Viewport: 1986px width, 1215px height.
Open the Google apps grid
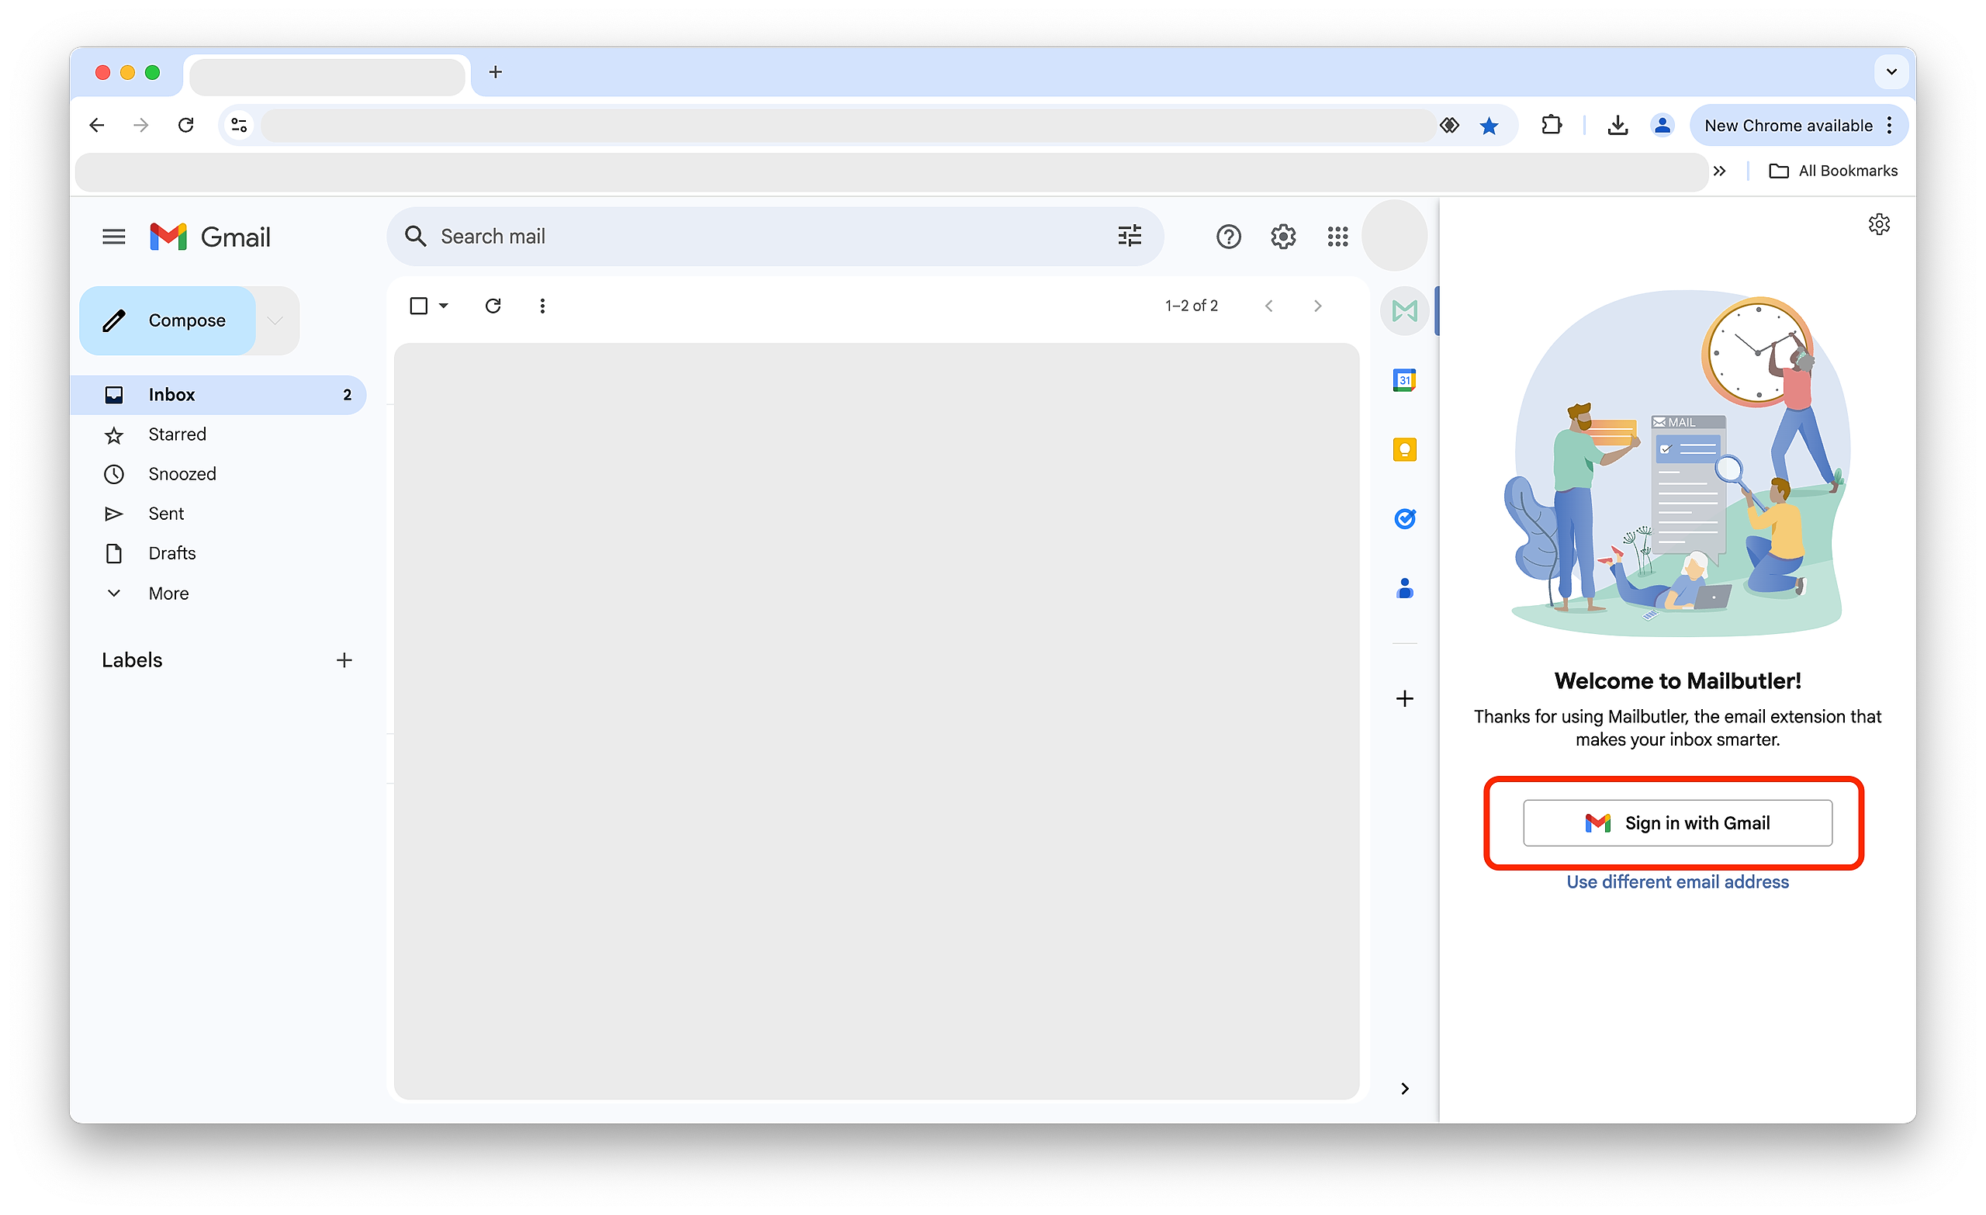coord(1337,236)
